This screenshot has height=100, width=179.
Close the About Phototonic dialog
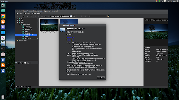pyautogui.click(x=61, y=25)
